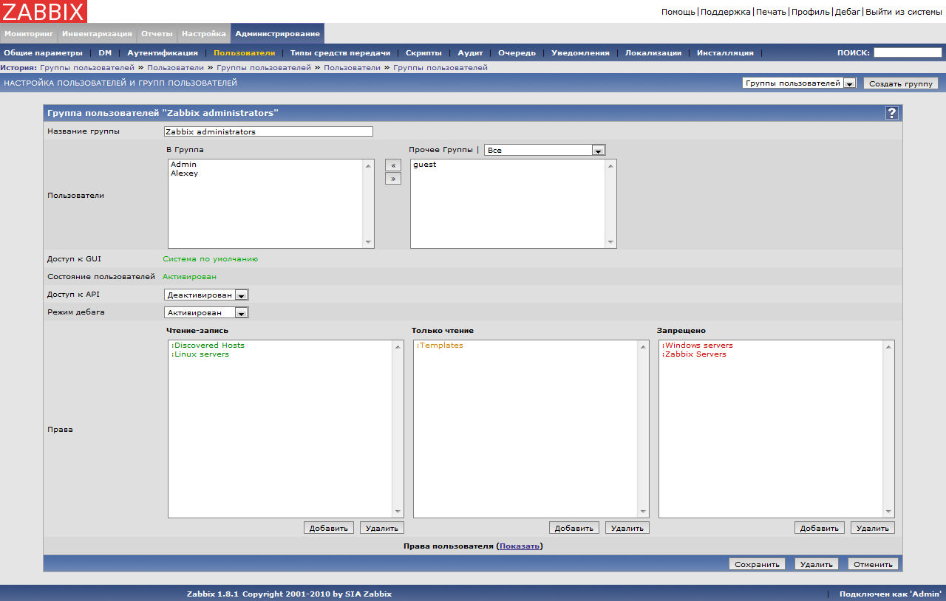Click the Отменить button
This screenshot has height=601, width=946.
[874, 564]
